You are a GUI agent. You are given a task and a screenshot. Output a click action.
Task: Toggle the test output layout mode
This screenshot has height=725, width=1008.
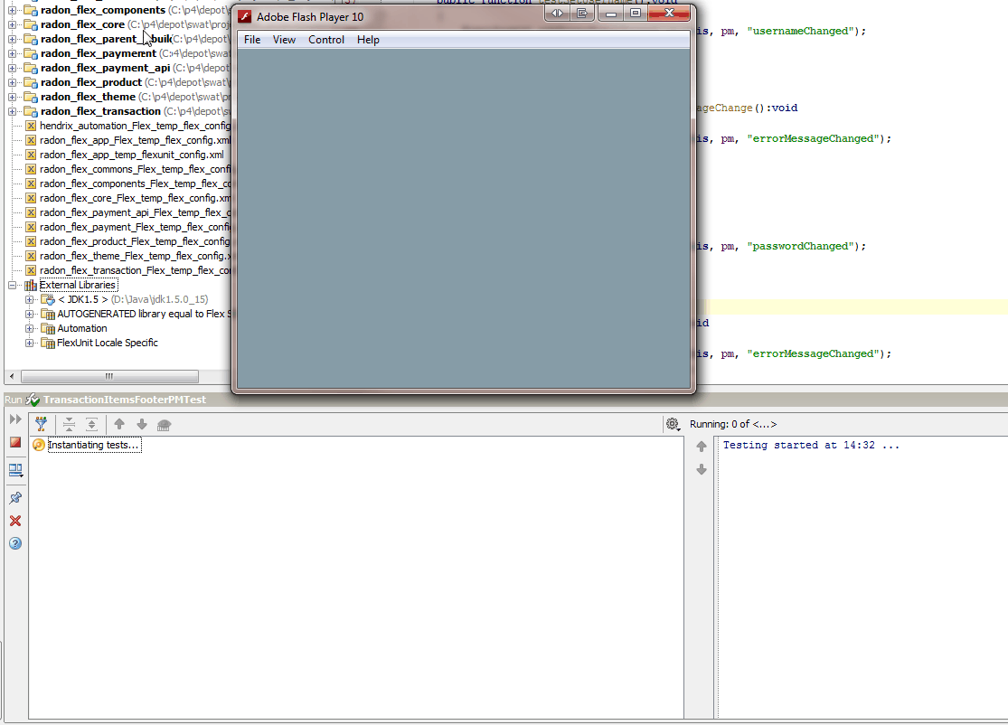click(x=14, y=469)
